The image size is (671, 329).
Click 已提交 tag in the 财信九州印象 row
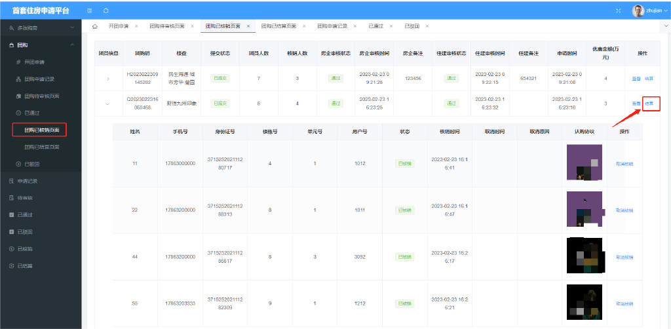point(220,103)
